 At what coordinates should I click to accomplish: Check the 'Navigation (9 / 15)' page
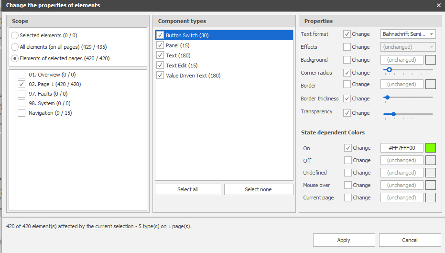pyautogui.click(x=22, y=113)
